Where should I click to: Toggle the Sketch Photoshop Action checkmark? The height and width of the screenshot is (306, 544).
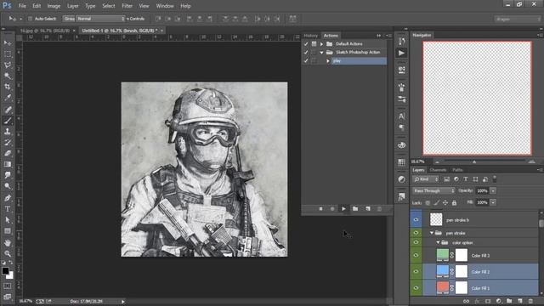click(x=306, y=53)
